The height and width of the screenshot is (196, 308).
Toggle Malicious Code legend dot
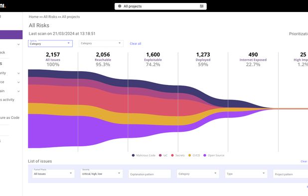(x=133, y=155)
